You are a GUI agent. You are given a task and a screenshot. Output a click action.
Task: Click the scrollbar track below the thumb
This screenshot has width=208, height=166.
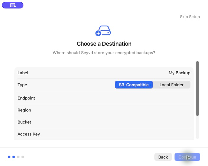[197, 127]
